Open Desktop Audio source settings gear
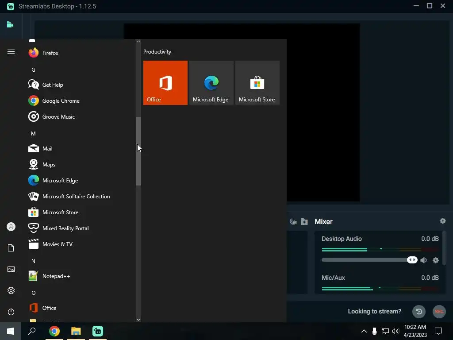This screenshot has height=340, width=453. 436,260
